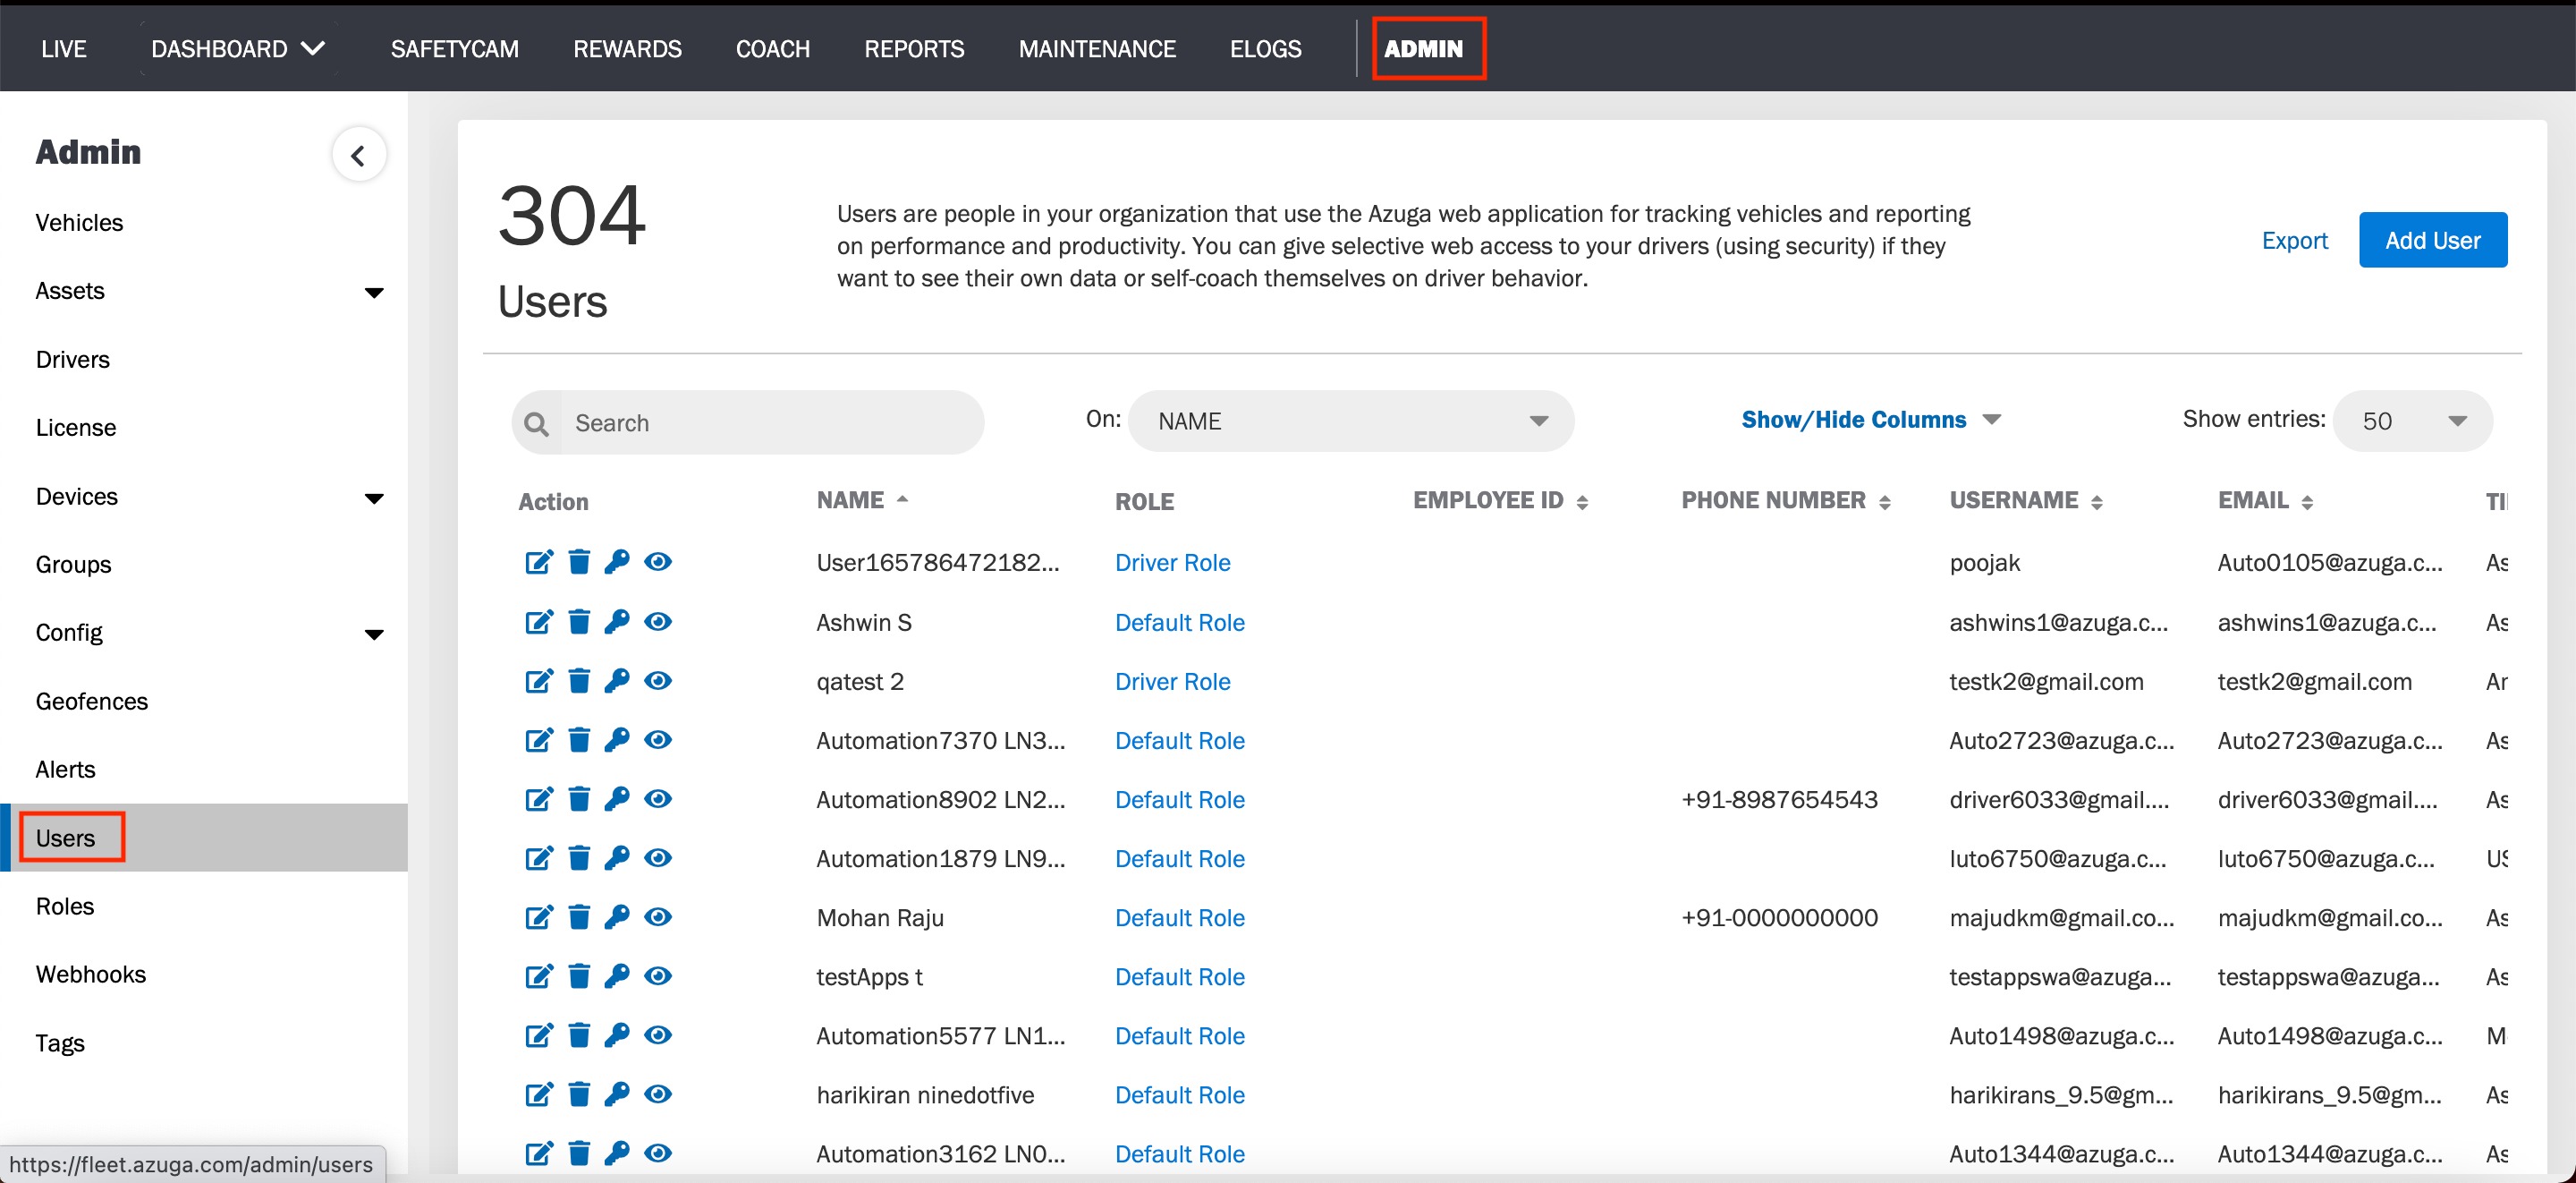The image size is (2576, 1183).
Task: Open the SafetyCam tab
Action: (x=455, y=48)
